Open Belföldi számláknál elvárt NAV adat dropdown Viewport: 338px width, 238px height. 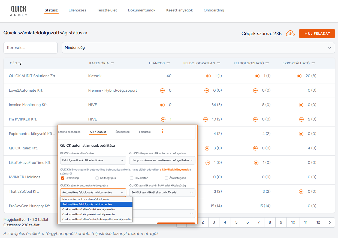pyautogui.click(x=162, y=192)
